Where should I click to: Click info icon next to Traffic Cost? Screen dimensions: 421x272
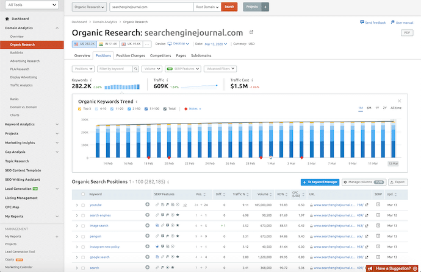coord(253,80)
